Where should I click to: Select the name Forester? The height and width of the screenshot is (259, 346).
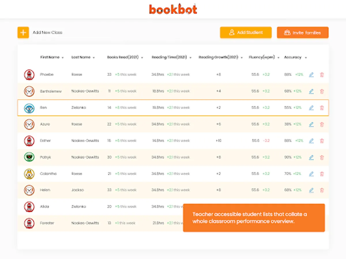click(x=47, y=223)
